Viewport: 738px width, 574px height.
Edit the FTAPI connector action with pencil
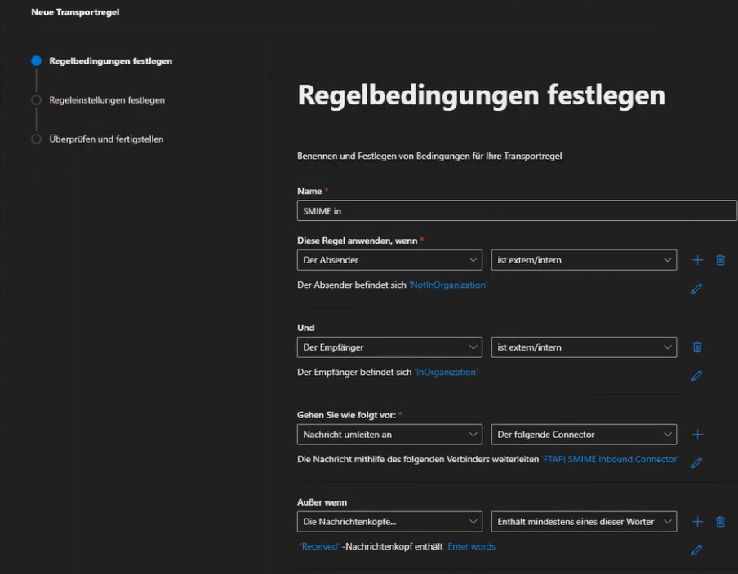click(x=696, y=463)
